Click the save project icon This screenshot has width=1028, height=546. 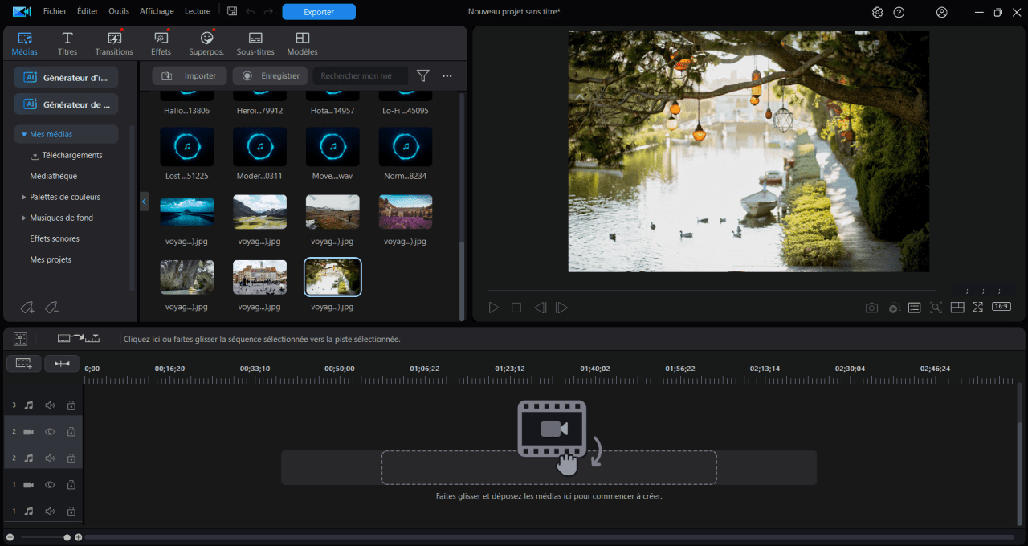pyautogui.click(x=232, y=11)
